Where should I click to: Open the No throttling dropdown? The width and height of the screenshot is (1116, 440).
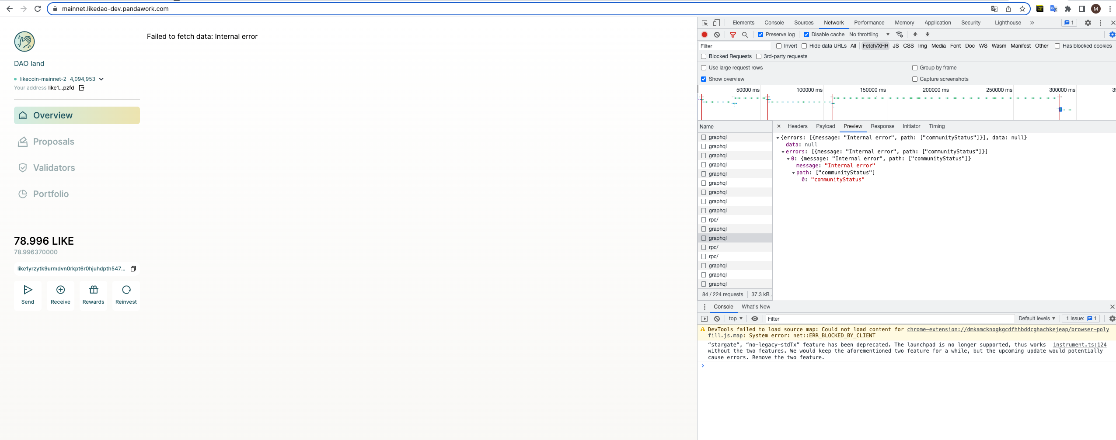coord(869,35)
